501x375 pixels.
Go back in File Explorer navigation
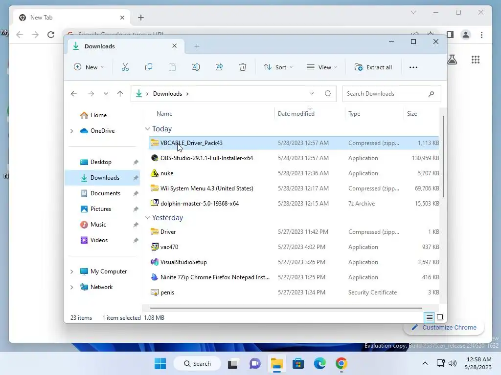tap(74, 94)
